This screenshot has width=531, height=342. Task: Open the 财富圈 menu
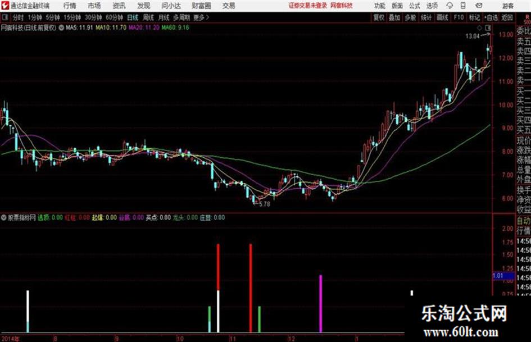[x=202, y=6]
